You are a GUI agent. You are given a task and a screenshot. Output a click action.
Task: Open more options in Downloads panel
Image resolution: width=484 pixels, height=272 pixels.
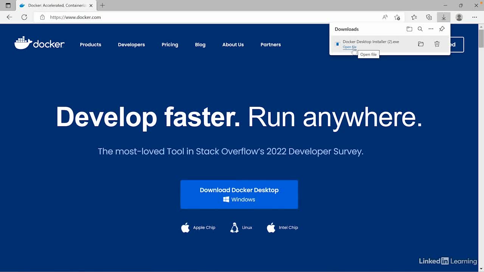tap(431, 29)
